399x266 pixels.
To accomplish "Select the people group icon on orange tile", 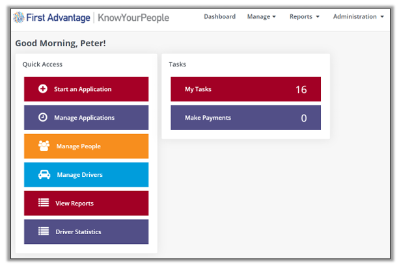I will pos(44,146).
